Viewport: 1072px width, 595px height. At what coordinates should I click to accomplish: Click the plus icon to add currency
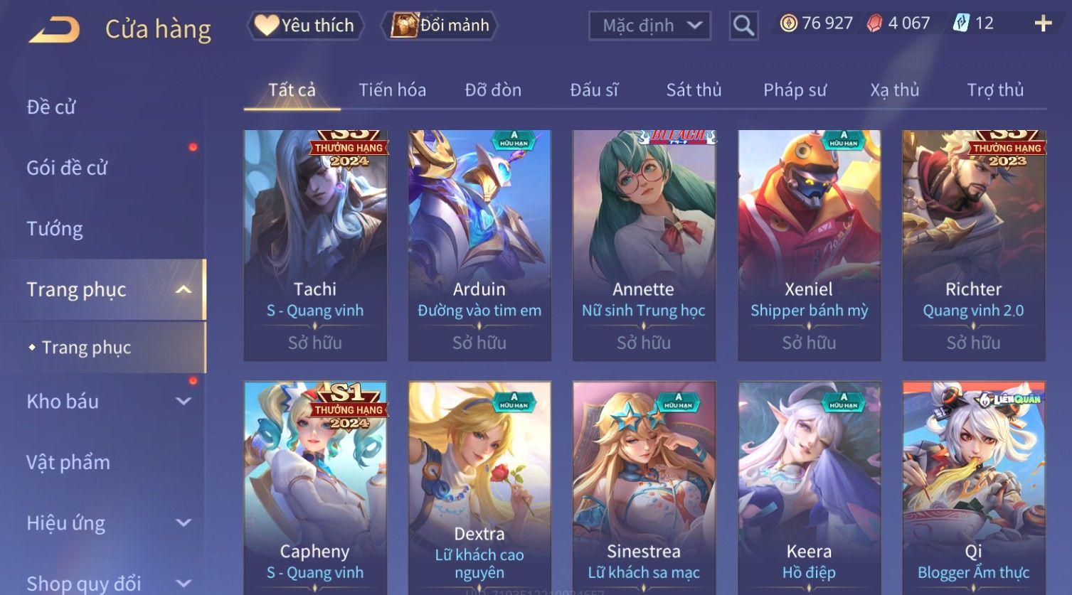click(1043, 24)
